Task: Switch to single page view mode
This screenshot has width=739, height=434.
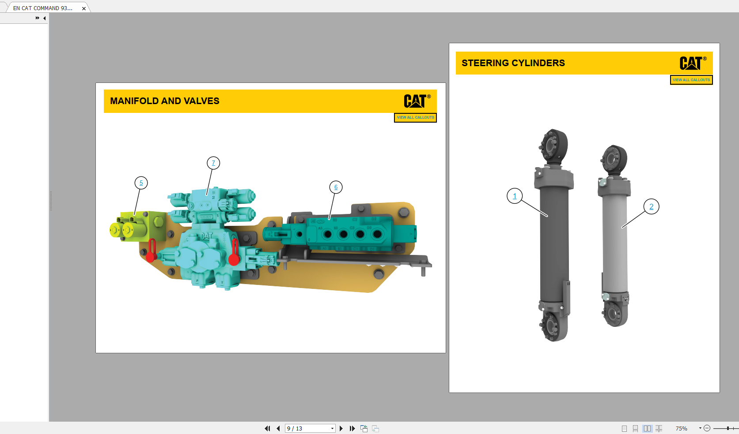Action: click(x=624, y=428)
